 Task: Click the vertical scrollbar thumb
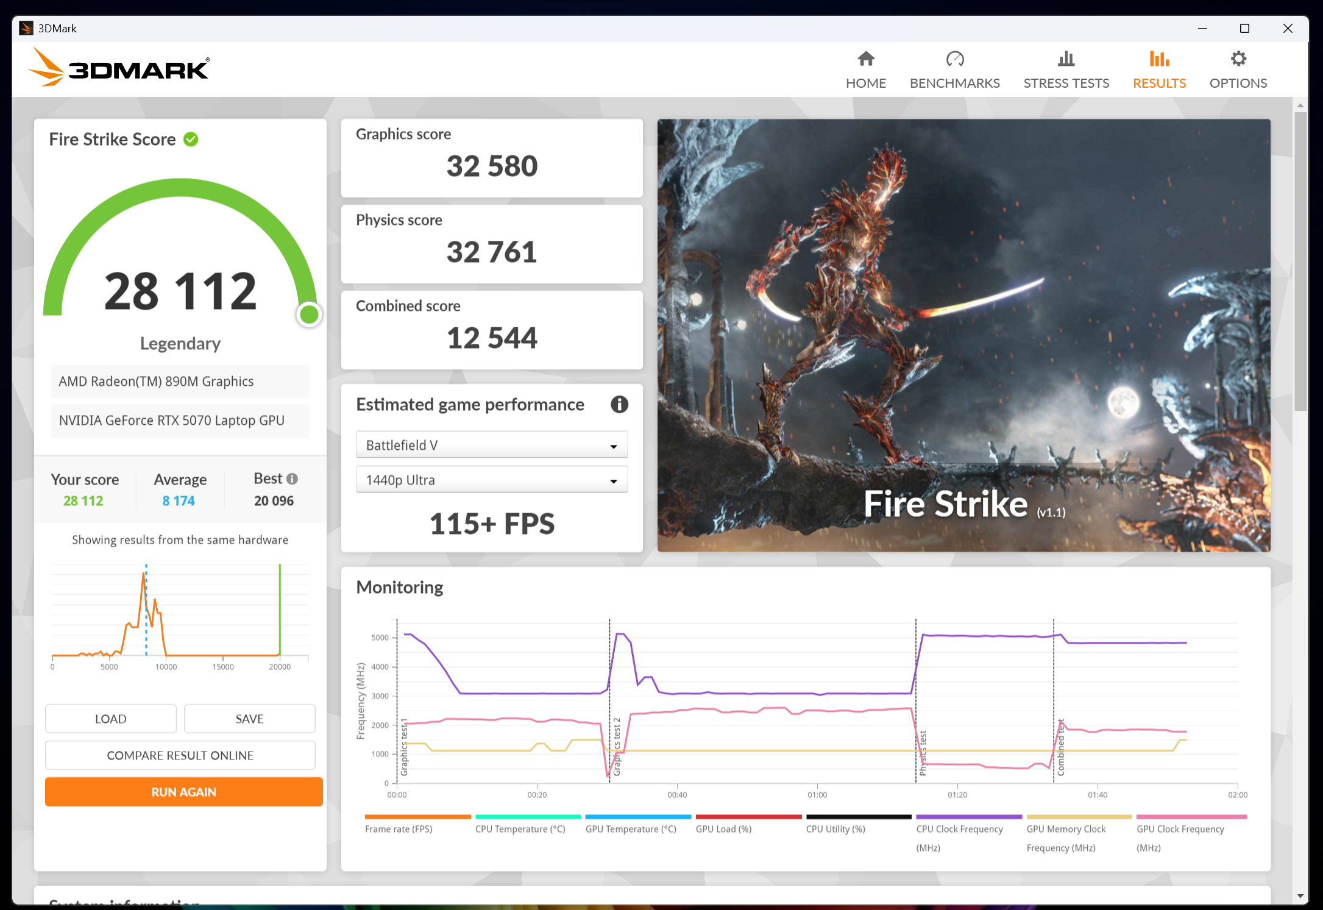coord(1300,261)
